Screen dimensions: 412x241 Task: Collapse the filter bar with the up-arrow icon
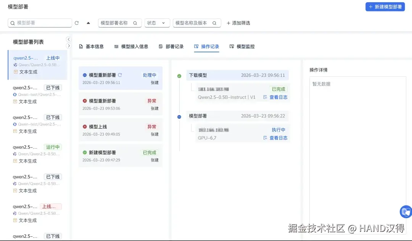tap(88, 23)
